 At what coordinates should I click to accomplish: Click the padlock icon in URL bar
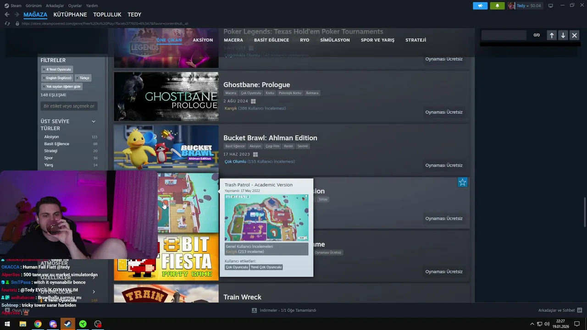pyautogui.click(x=17, y=23)
